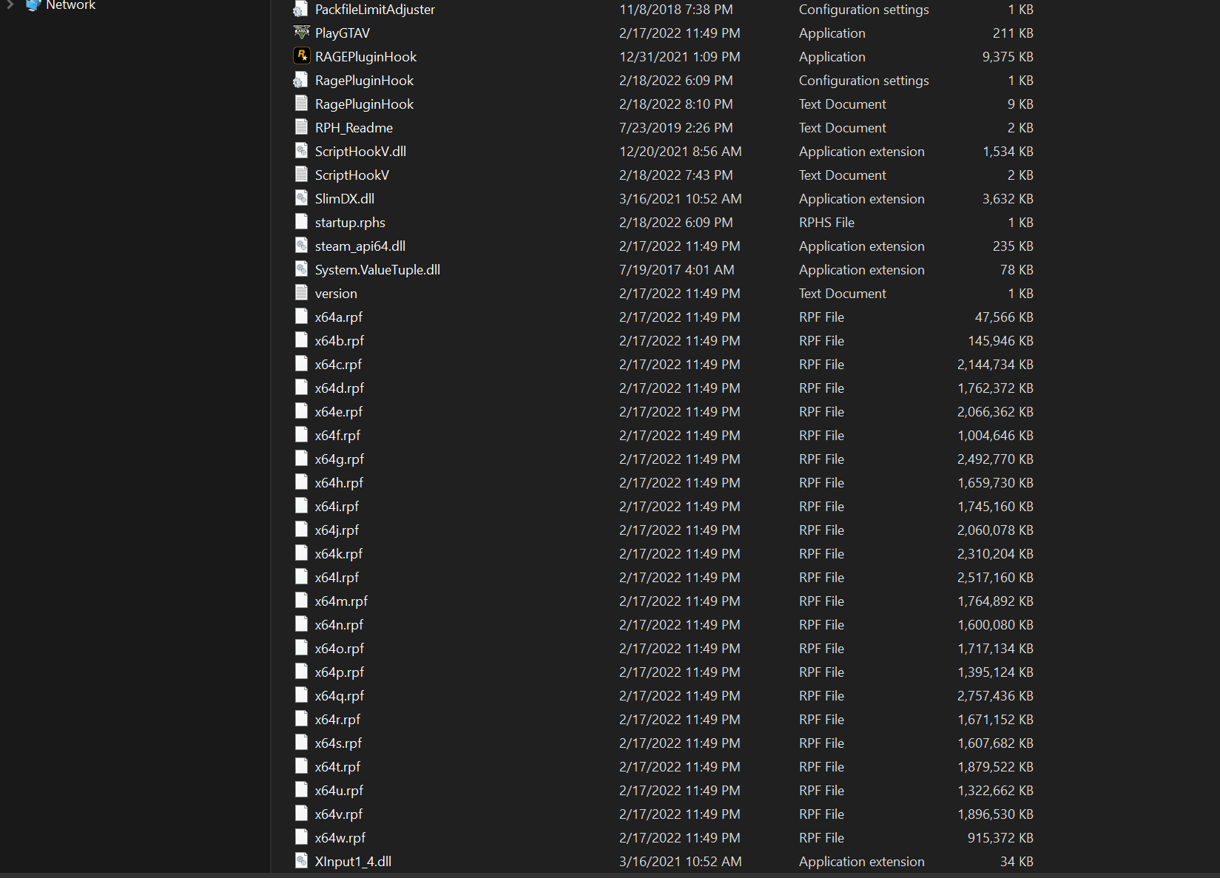Click the 915,372 KB size value

[x=1000, y=838]
